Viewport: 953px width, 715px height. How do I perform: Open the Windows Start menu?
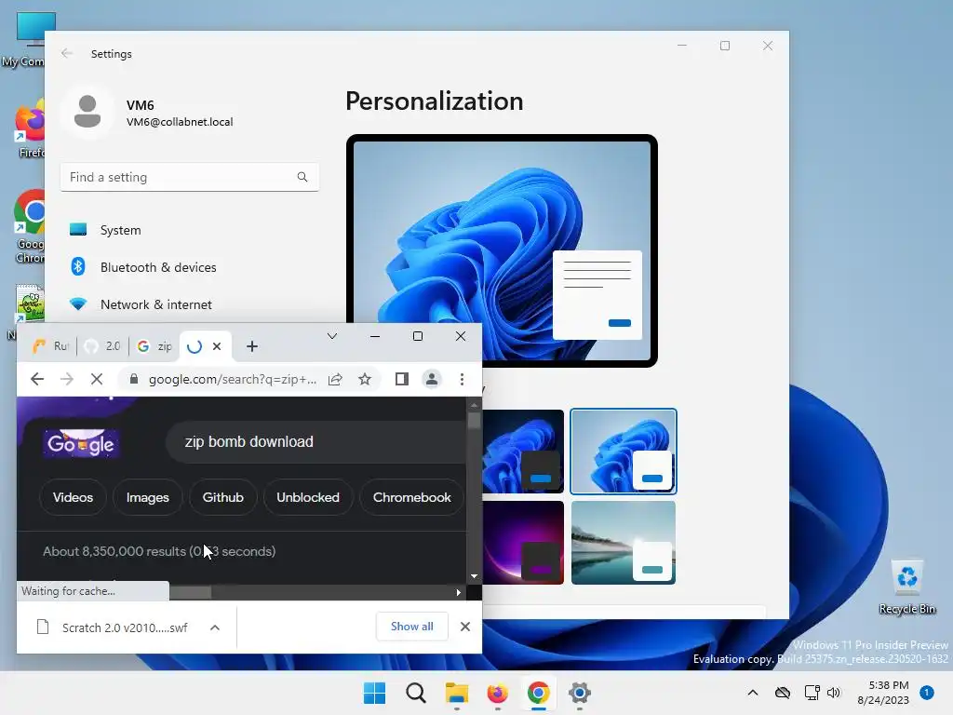pos(374,693)
